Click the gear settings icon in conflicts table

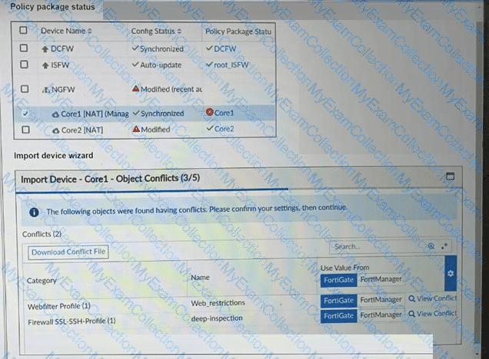(451, 273)
